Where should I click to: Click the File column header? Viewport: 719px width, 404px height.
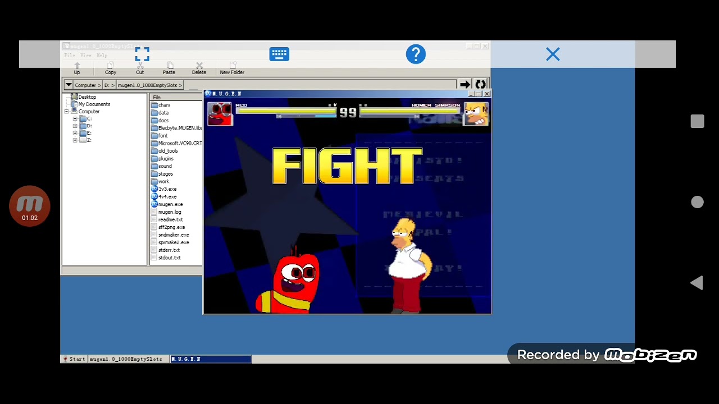(x=176, y=98)
